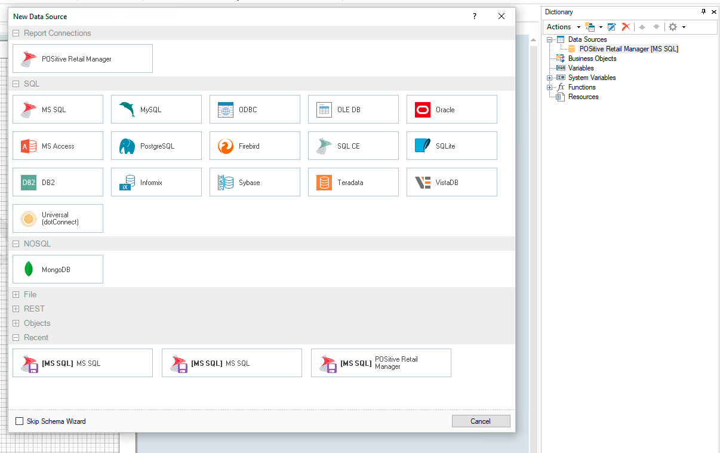Collapse the SQL section
720x453 pixels.
click(16, 84)
